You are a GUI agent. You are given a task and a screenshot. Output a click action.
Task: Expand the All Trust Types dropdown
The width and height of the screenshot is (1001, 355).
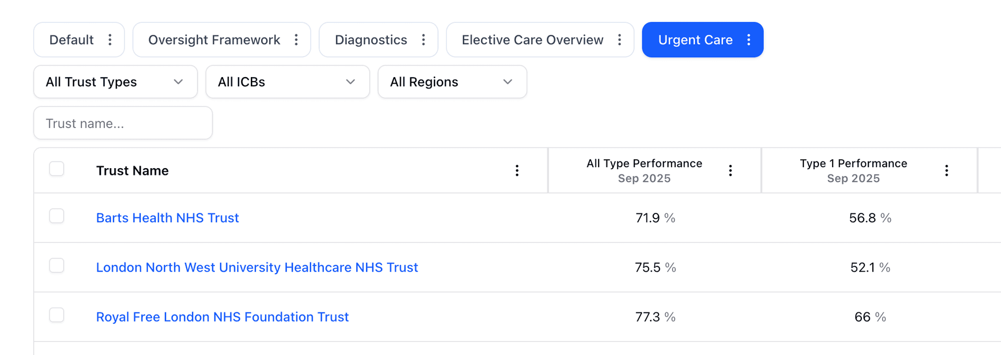(115, 82)
